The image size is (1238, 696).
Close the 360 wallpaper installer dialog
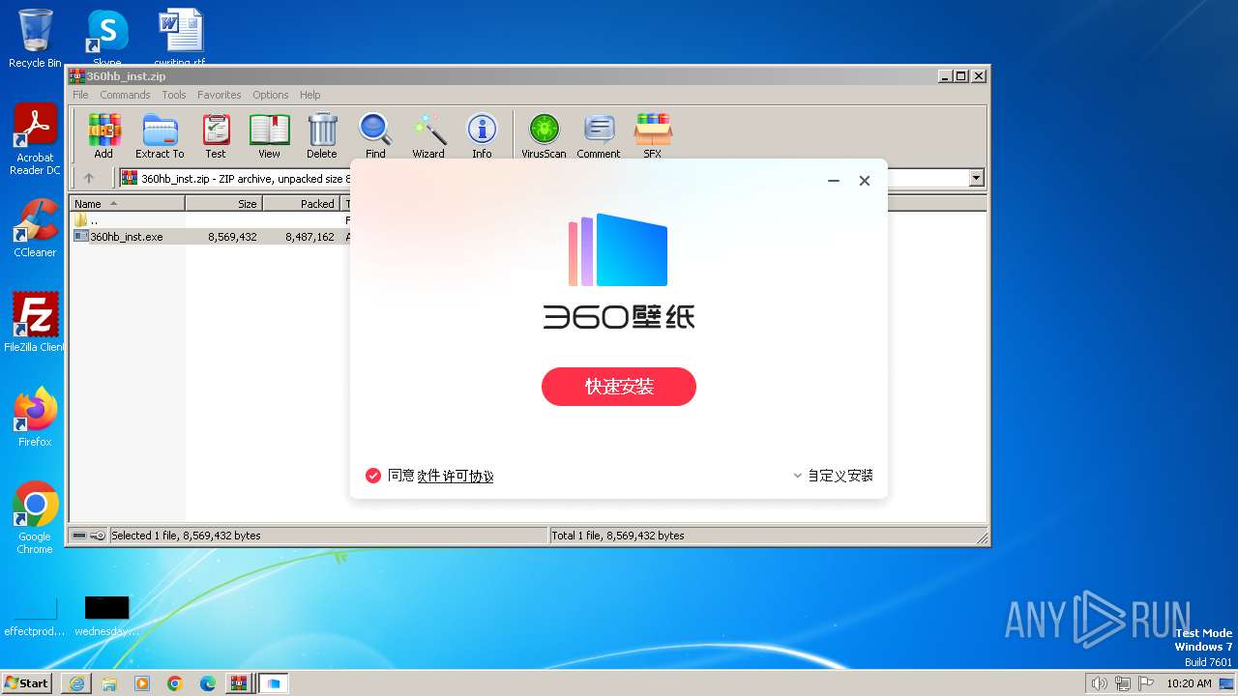pyautogui.click(x=865, y=181)
